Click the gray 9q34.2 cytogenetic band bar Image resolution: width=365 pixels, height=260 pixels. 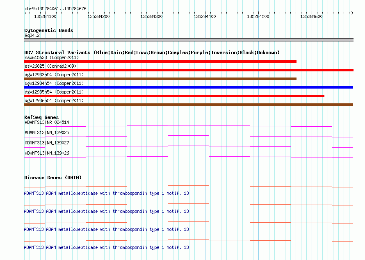click(x=189, y=40)
